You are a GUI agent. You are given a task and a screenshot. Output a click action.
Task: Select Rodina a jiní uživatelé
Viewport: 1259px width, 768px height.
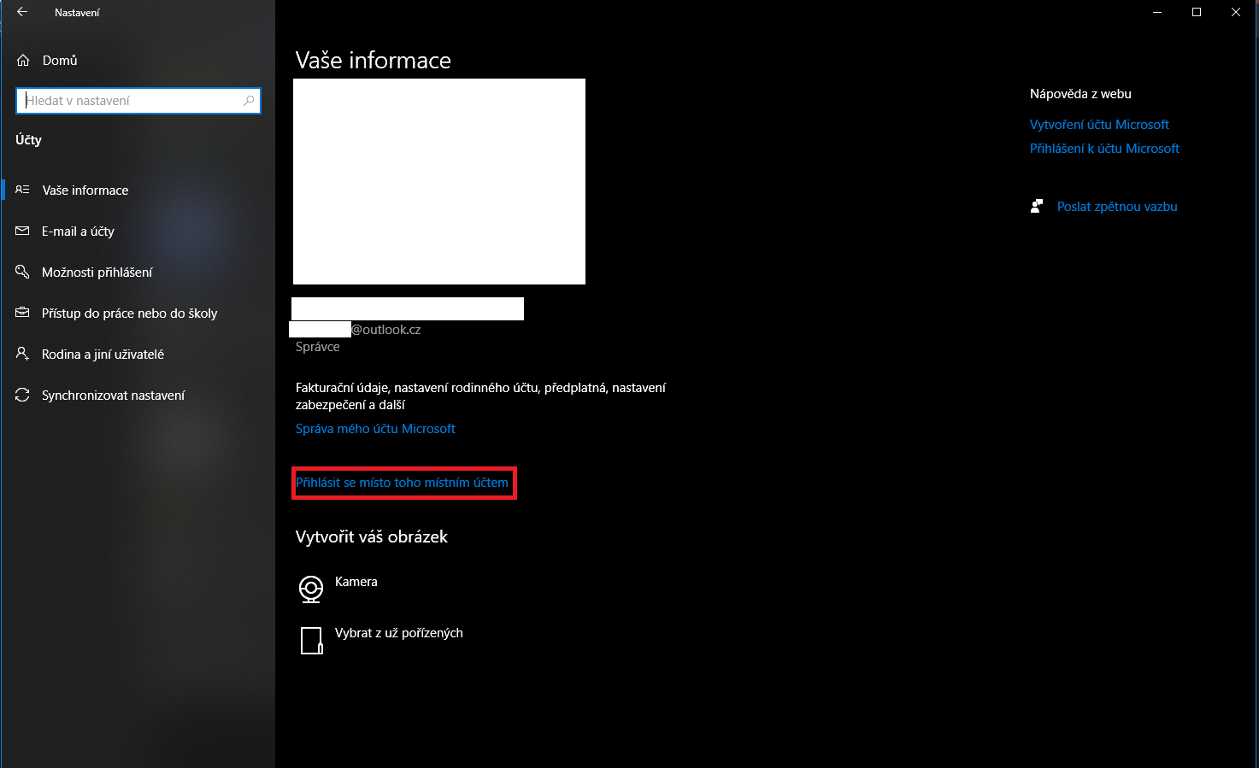[x=103, y=355]
